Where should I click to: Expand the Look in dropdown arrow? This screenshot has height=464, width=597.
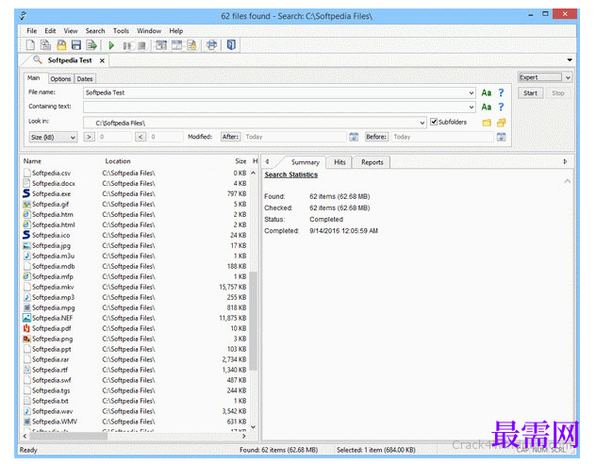click(423, 123)
